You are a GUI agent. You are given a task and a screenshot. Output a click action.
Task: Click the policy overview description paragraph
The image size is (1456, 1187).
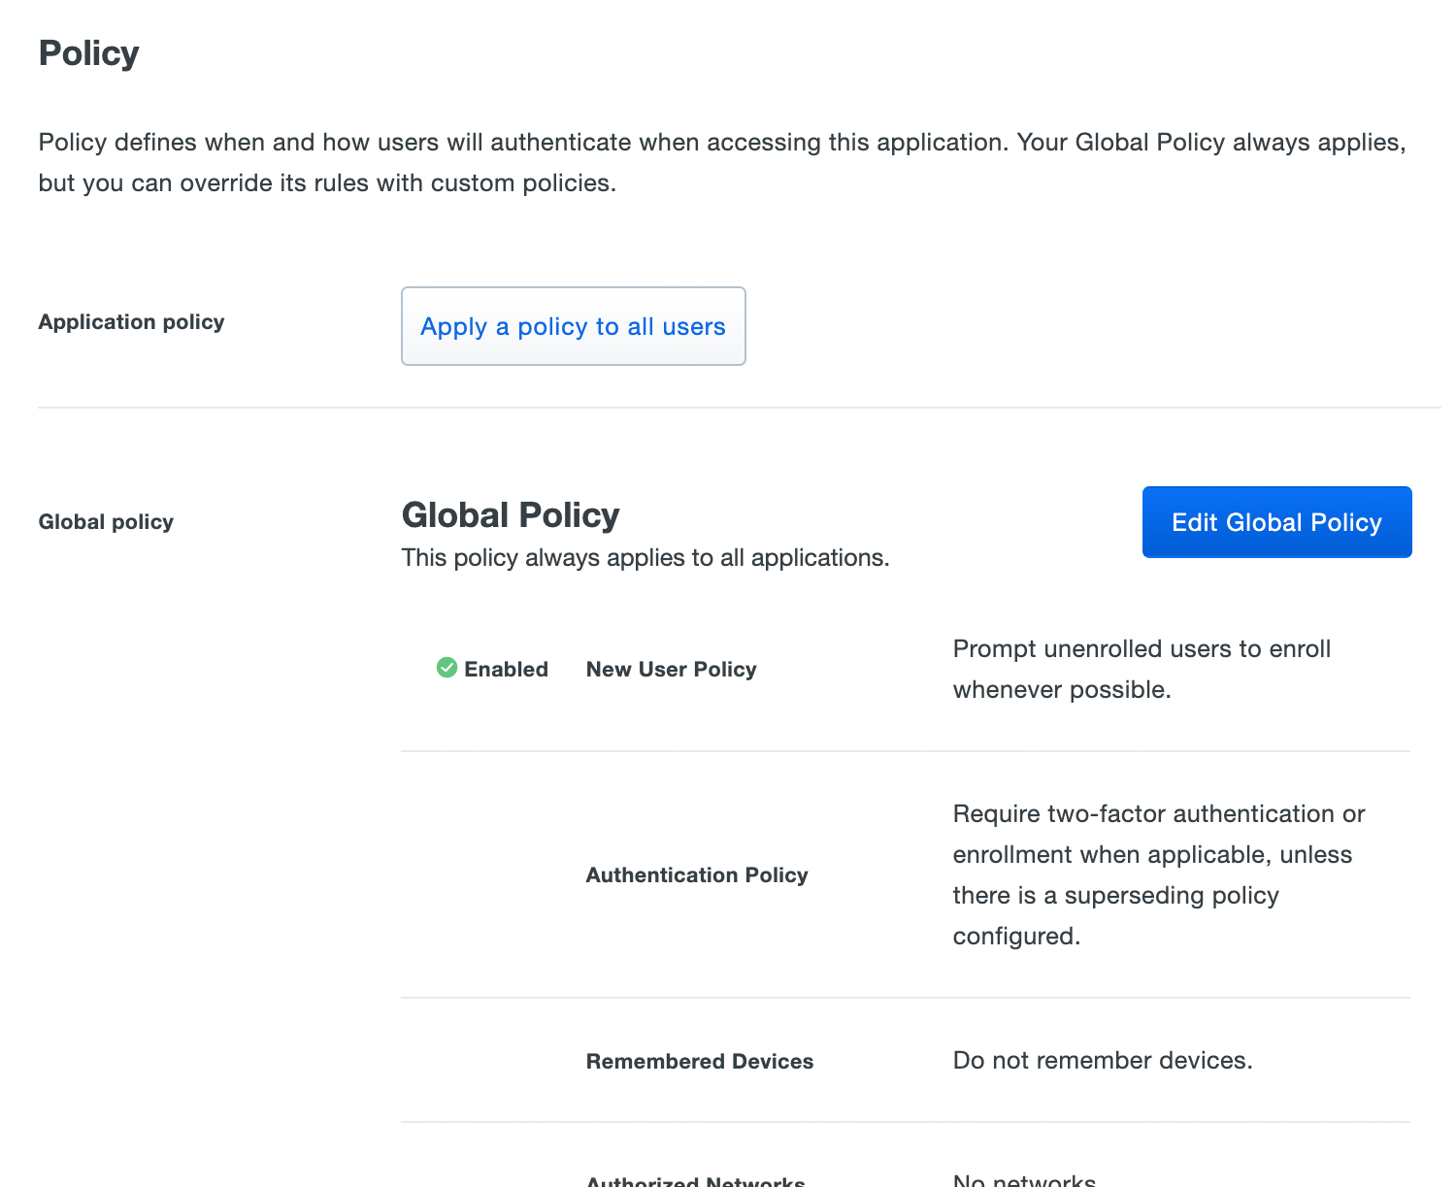pos(722,161)
